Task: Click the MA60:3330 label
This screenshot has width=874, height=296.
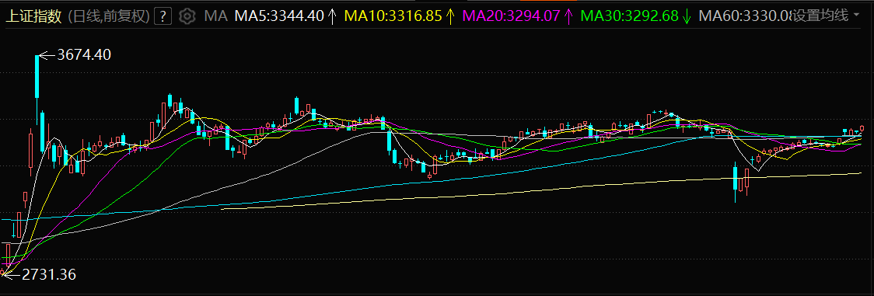Action: point(745,16)
